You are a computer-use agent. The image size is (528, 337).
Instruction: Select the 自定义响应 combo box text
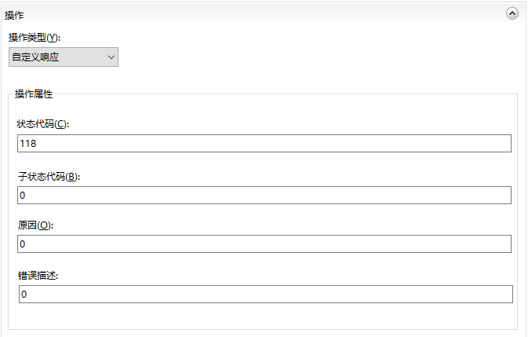(x=35, y=57)
